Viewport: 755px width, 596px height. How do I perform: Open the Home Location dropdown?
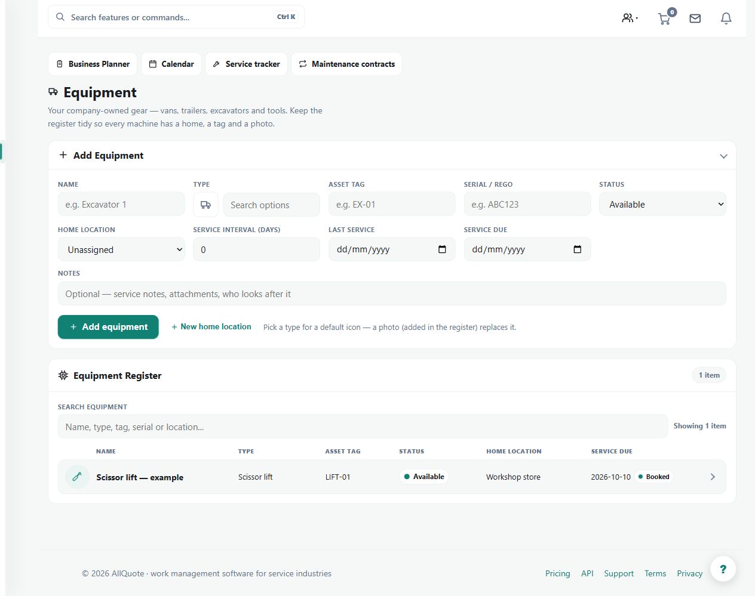point(121,249)
